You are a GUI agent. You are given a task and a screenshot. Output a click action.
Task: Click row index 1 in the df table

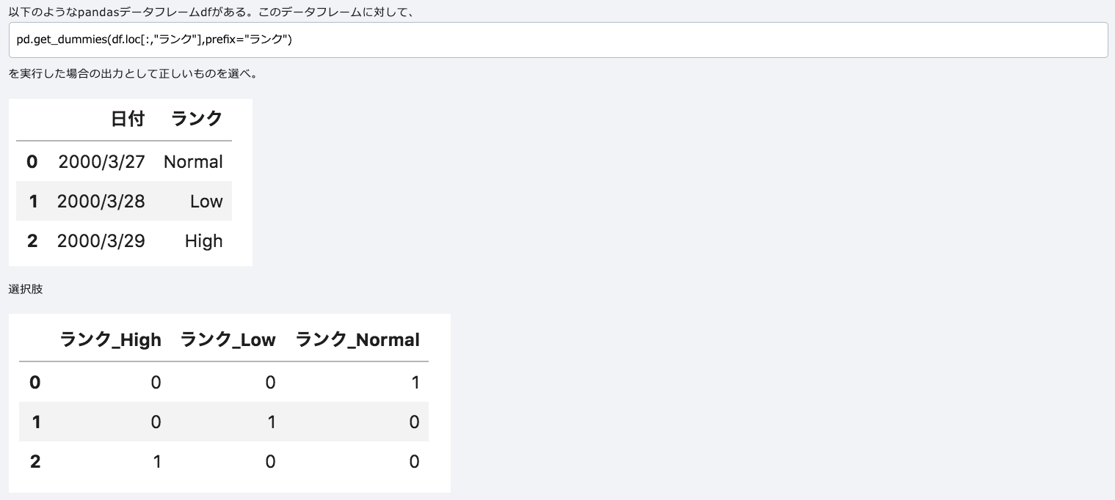point(33,202)
